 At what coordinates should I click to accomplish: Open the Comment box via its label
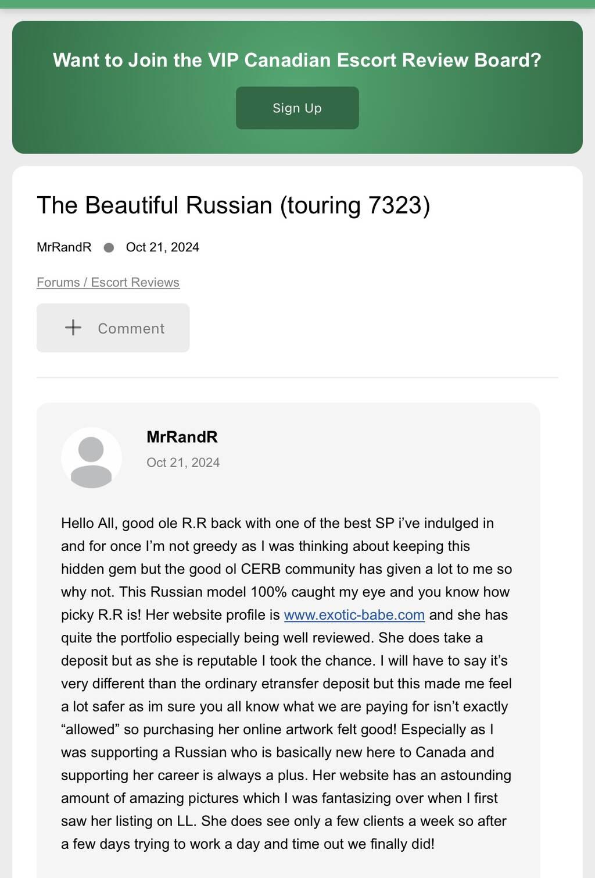(131, 329)
